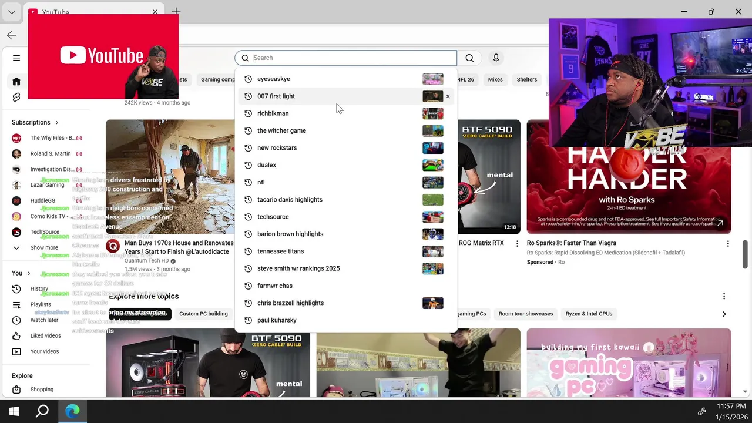Select 'techsource' suggestion

click(347, 217)
